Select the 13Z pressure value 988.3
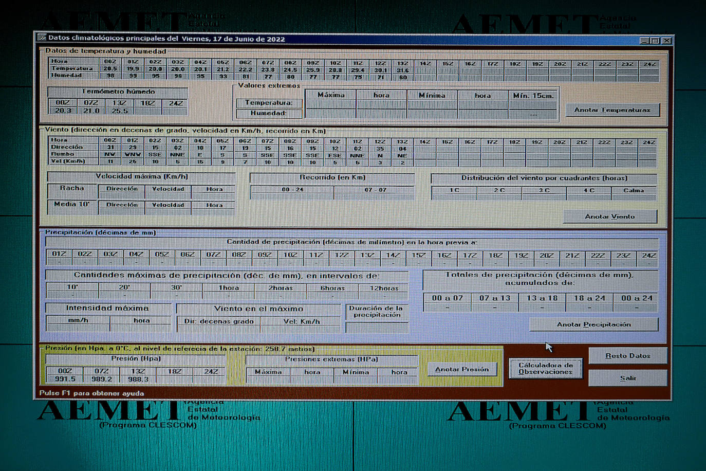 coord(138,379)
